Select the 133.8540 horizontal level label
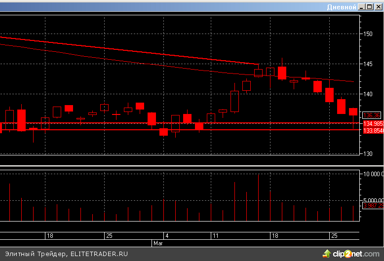 click(373, 130)
